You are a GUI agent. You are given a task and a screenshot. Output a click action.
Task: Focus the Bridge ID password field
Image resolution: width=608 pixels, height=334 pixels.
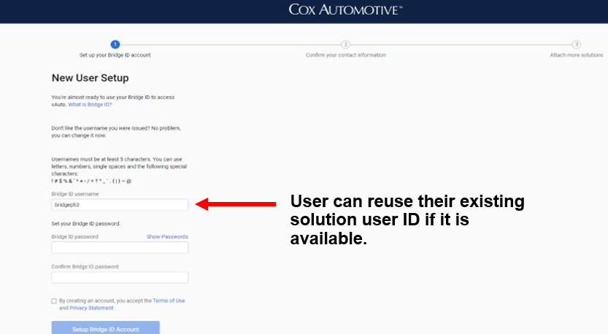[120, 248]
